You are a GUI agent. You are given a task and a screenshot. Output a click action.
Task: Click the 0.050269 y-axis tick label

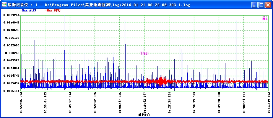point(12,53)
